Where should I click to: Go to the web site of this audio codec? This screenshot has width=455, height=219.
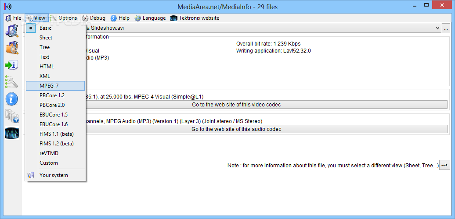pos(236,129)
